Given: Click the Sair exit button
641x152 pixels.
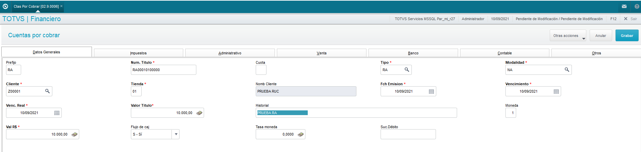Looking at the screenshot, I should 630,19.
